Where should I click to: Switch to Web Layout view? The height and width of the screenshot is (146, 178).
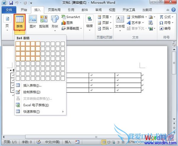[113, 142]
